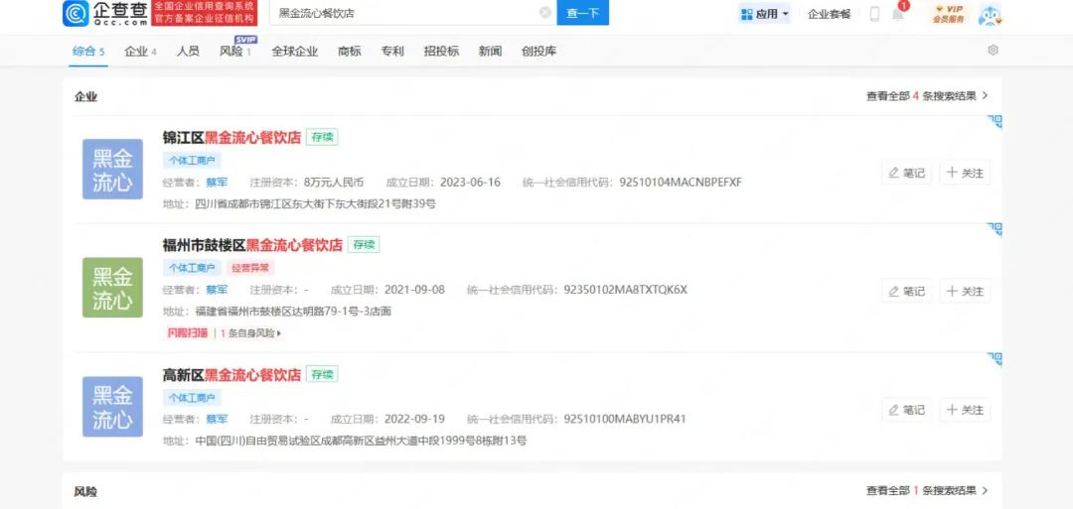1073x509 pixels.
Task: Click the red 全国企业信用查询系统 banner
Action: (x=206, y=13)
